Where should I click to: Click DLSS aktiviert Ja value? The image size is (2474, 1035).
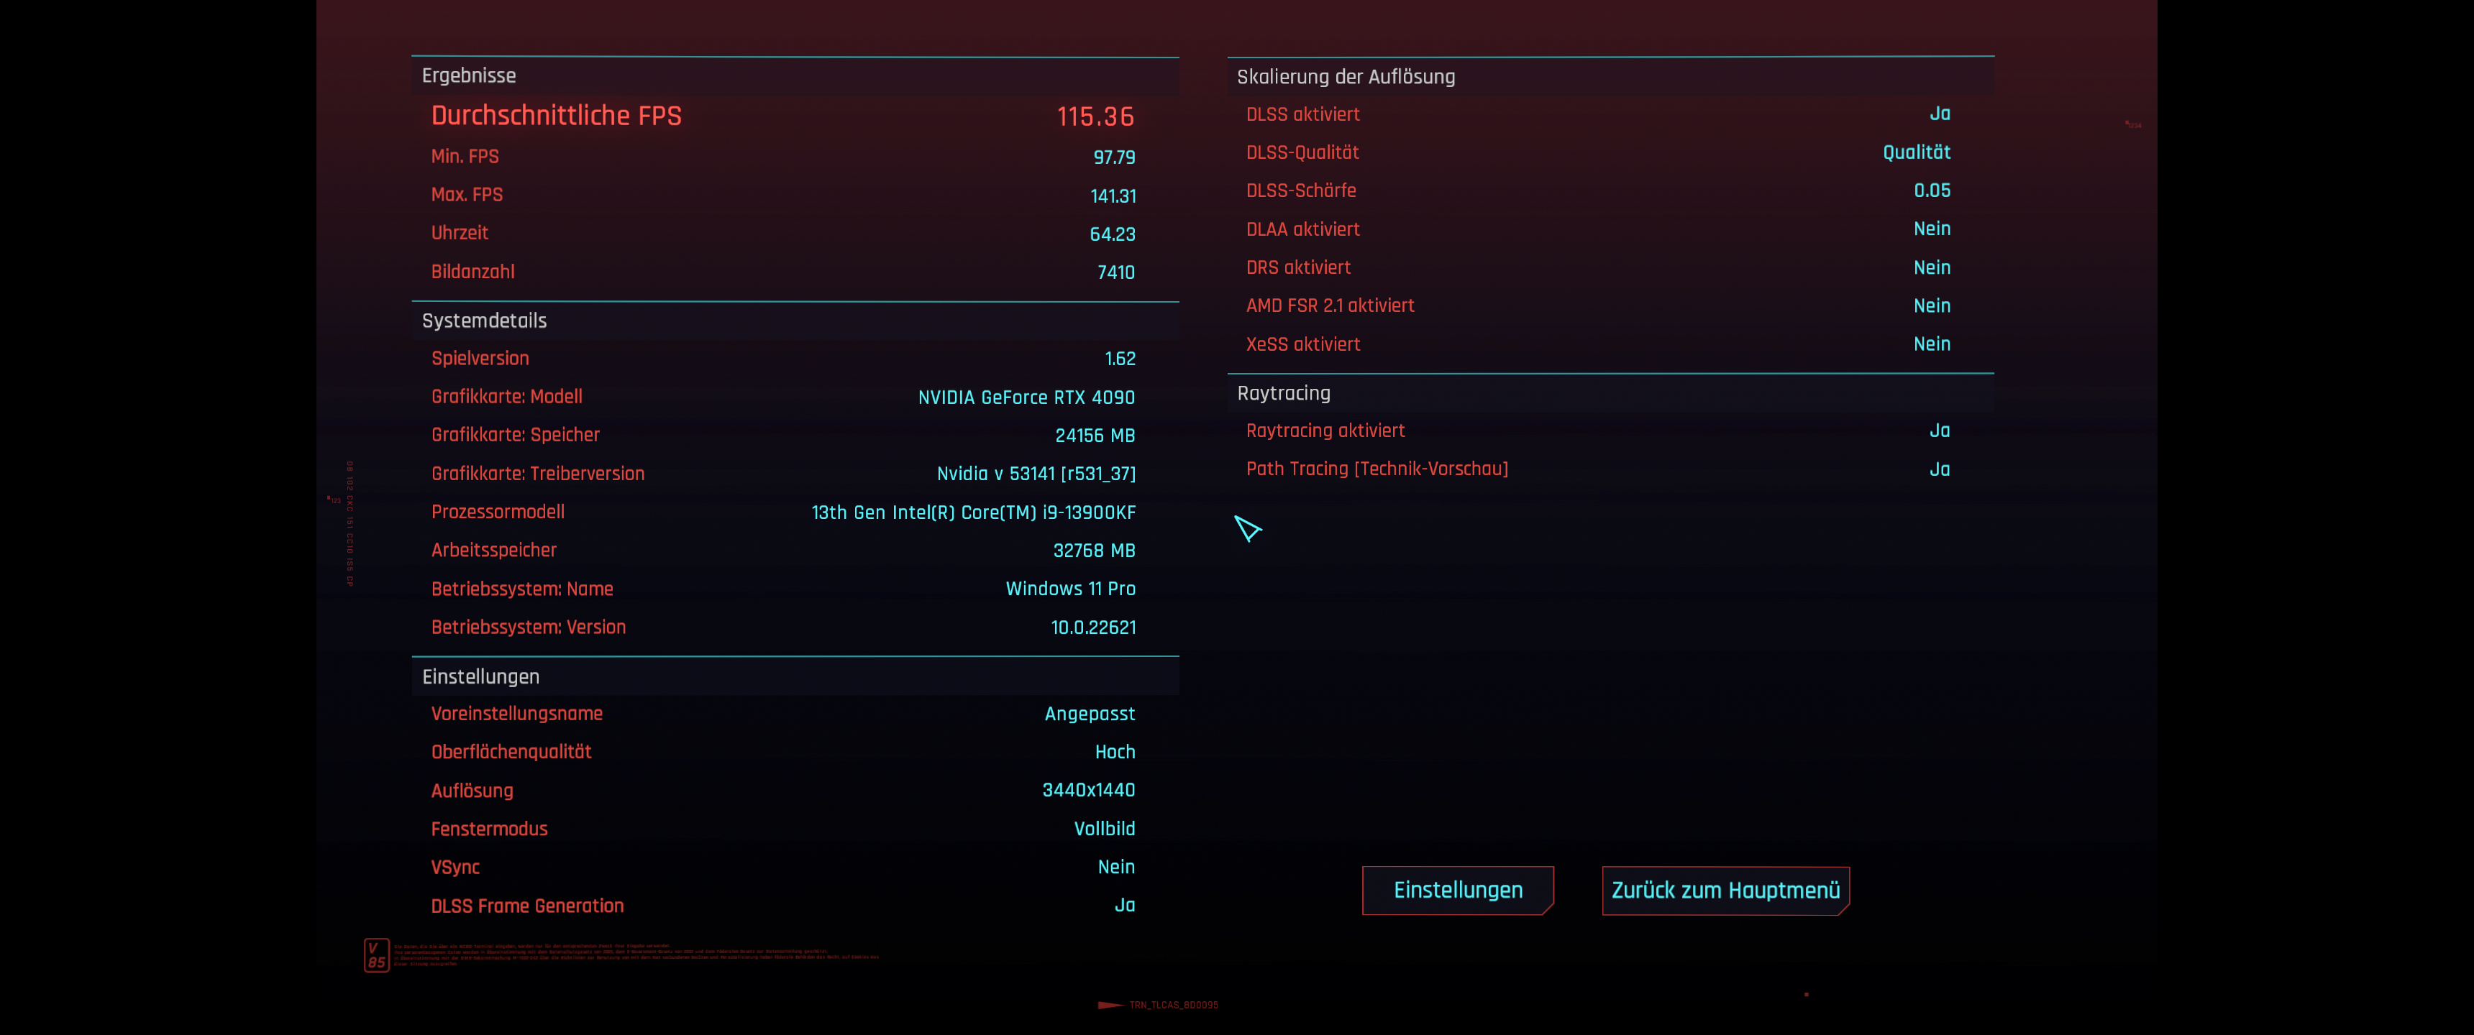(1939, 114)
